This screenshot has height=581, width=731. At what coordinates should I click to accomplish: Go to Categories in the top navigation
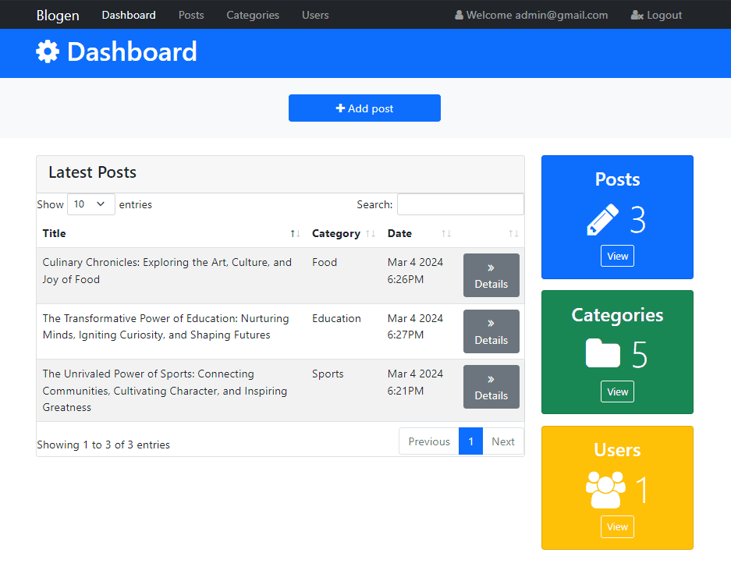253,15
